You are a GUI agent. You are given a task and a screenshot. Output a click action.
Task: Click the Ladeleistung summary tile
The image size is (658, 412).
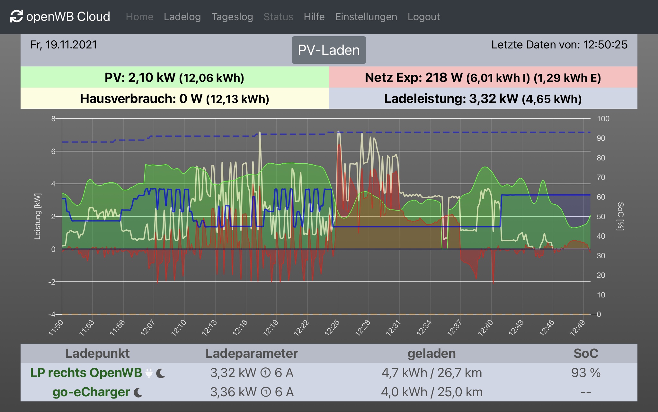483,99
